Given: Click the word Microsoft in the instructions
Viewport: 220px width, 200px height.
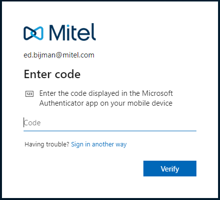Looking at the screenshot, I should (157, 93).
